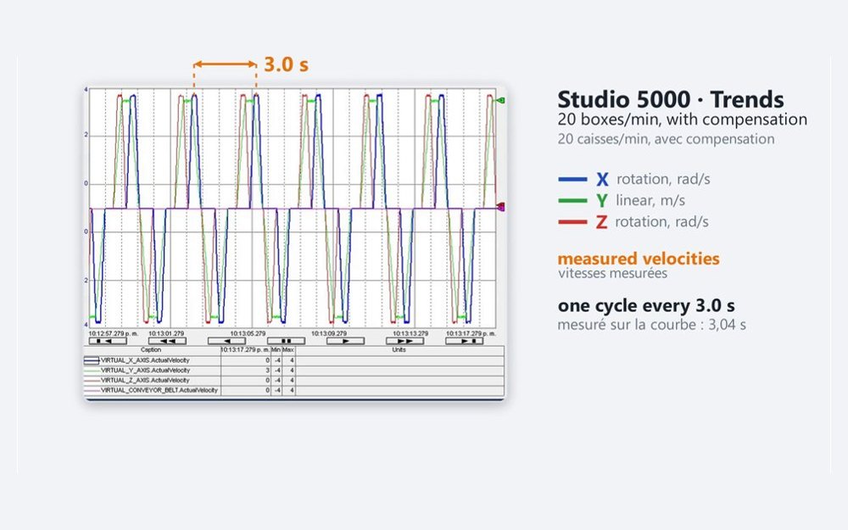Click the Caption column header

click(x=152, y=350)
